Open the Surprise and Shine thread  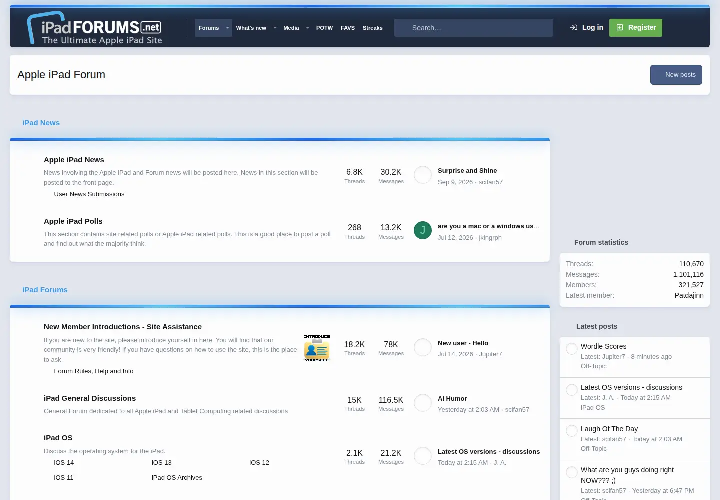tap(467, 171)
